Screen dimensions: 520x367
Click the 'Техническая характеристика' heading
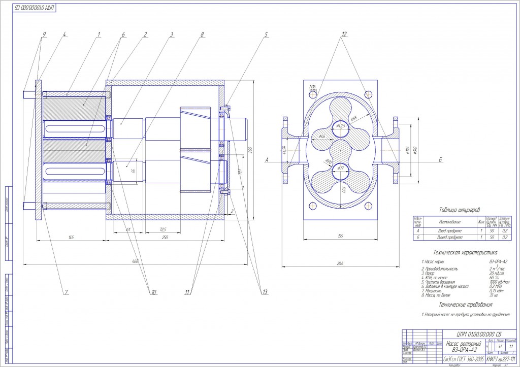pos(465,253)
